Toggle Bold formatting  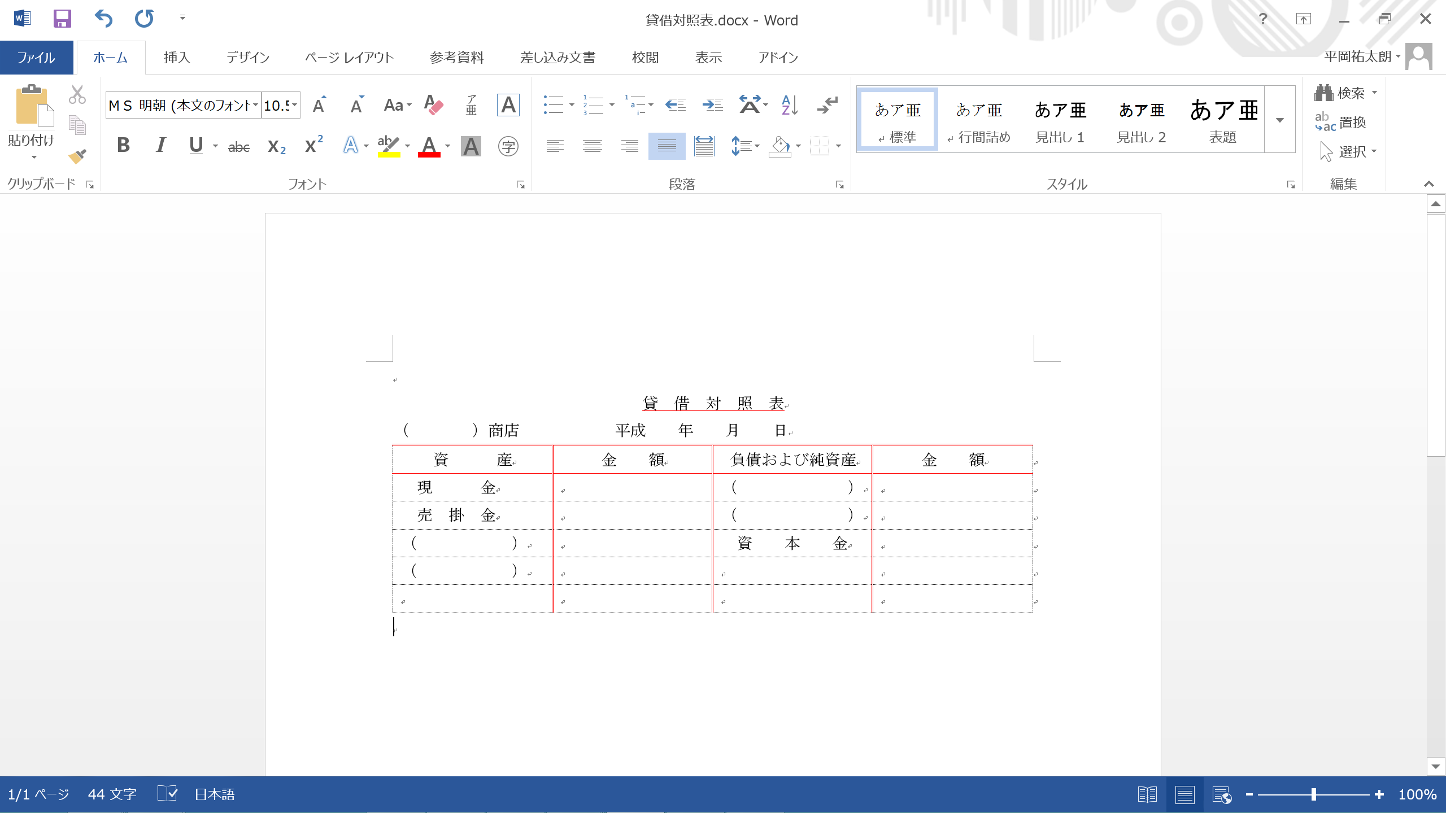pos(123,146)
